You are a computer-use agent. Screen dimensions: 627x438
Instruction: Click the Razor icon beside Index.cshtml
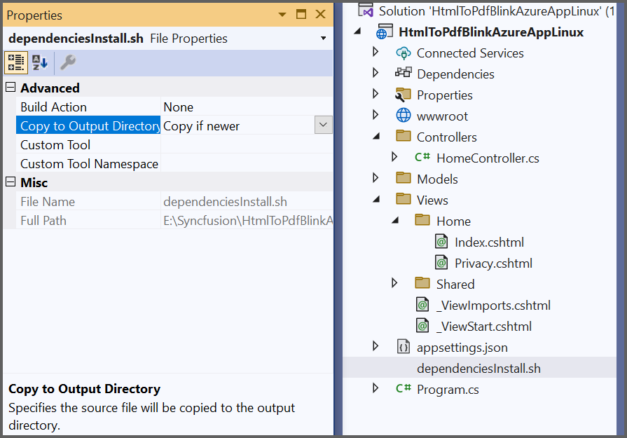pos(443,242)
